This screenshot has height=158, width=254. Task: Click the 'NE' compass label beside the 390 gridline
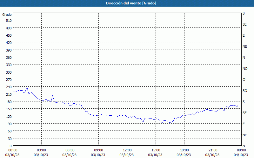click(245, 46)
